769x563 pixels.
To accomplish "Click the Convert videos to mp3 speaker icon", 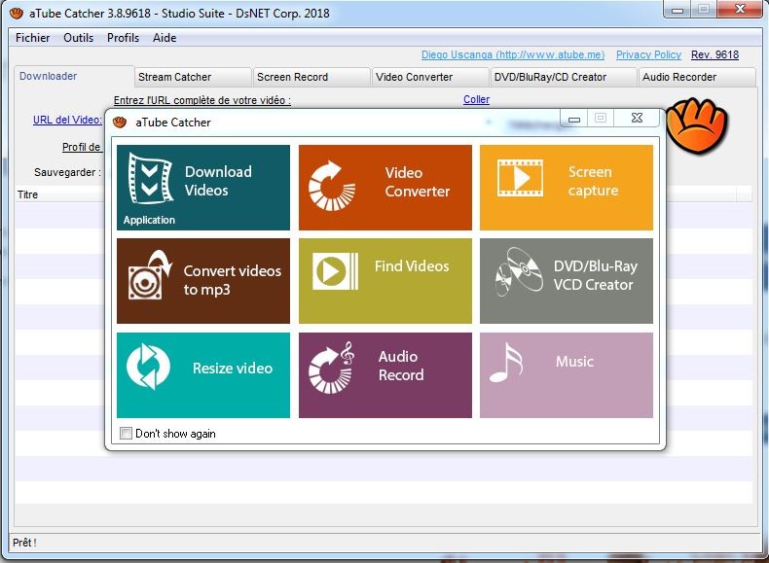I will 150,275.
